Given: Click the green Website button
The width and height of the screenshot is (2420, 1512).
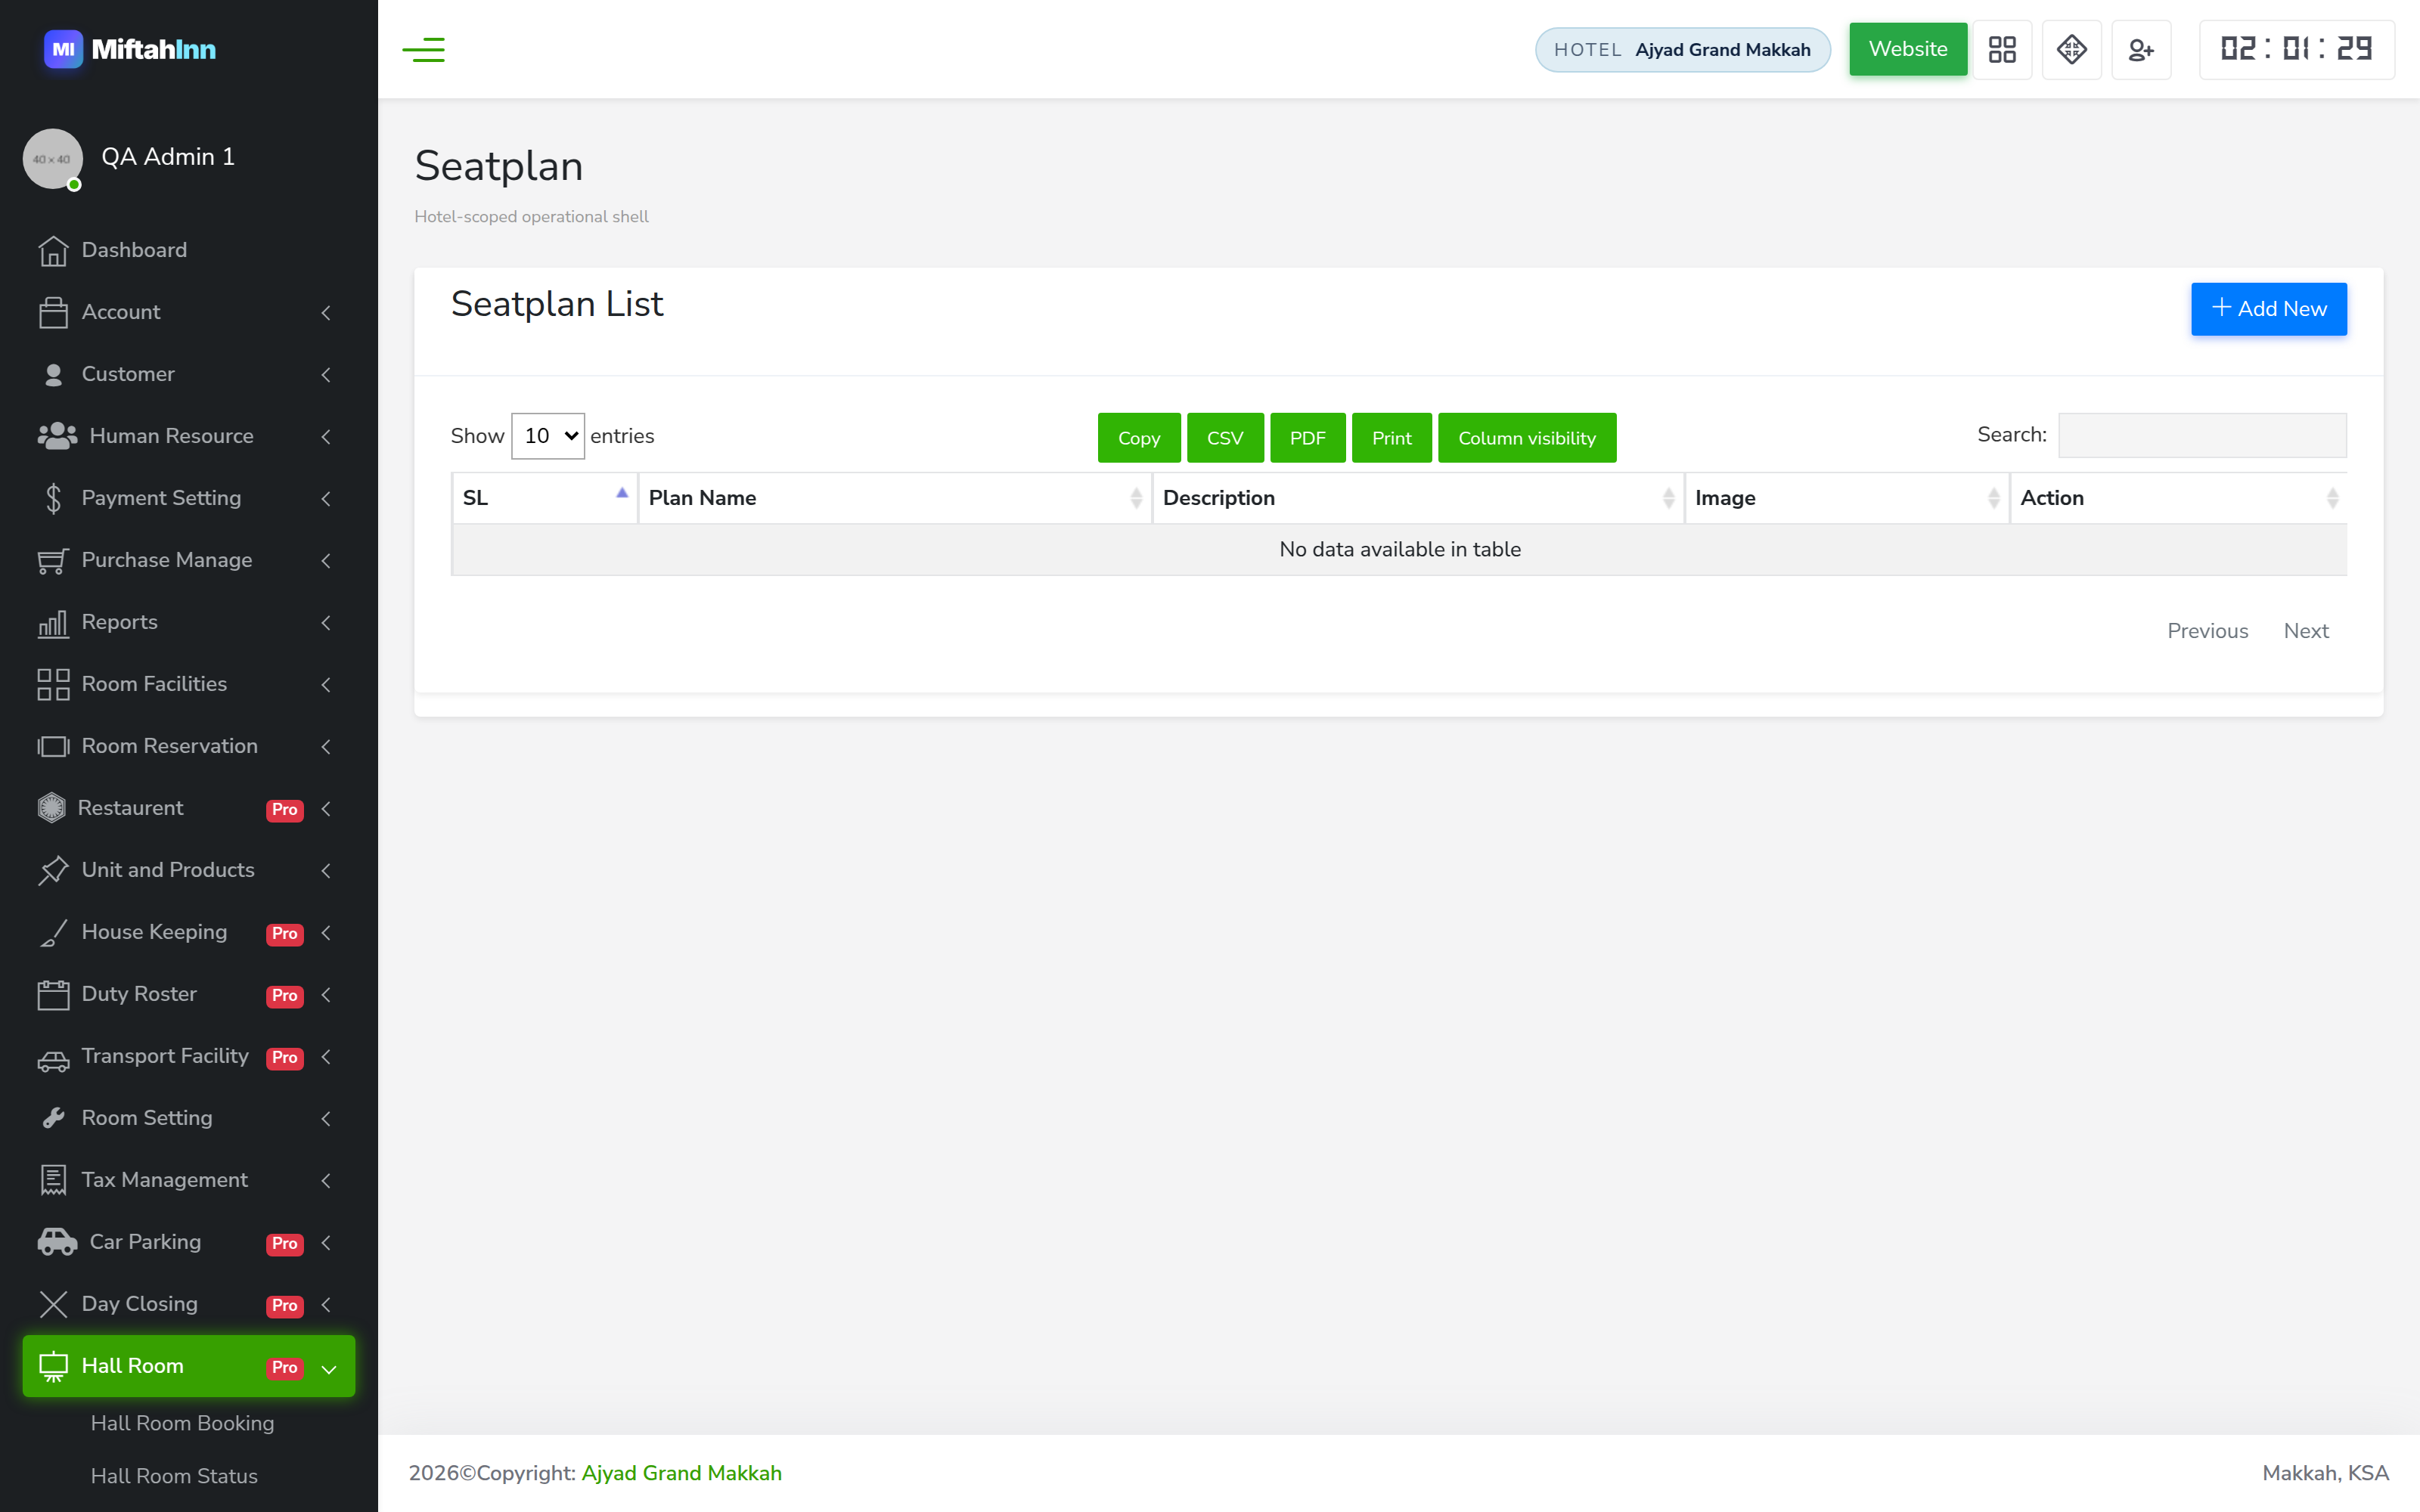Looking at the screenshot, I should pos(1907,49).
